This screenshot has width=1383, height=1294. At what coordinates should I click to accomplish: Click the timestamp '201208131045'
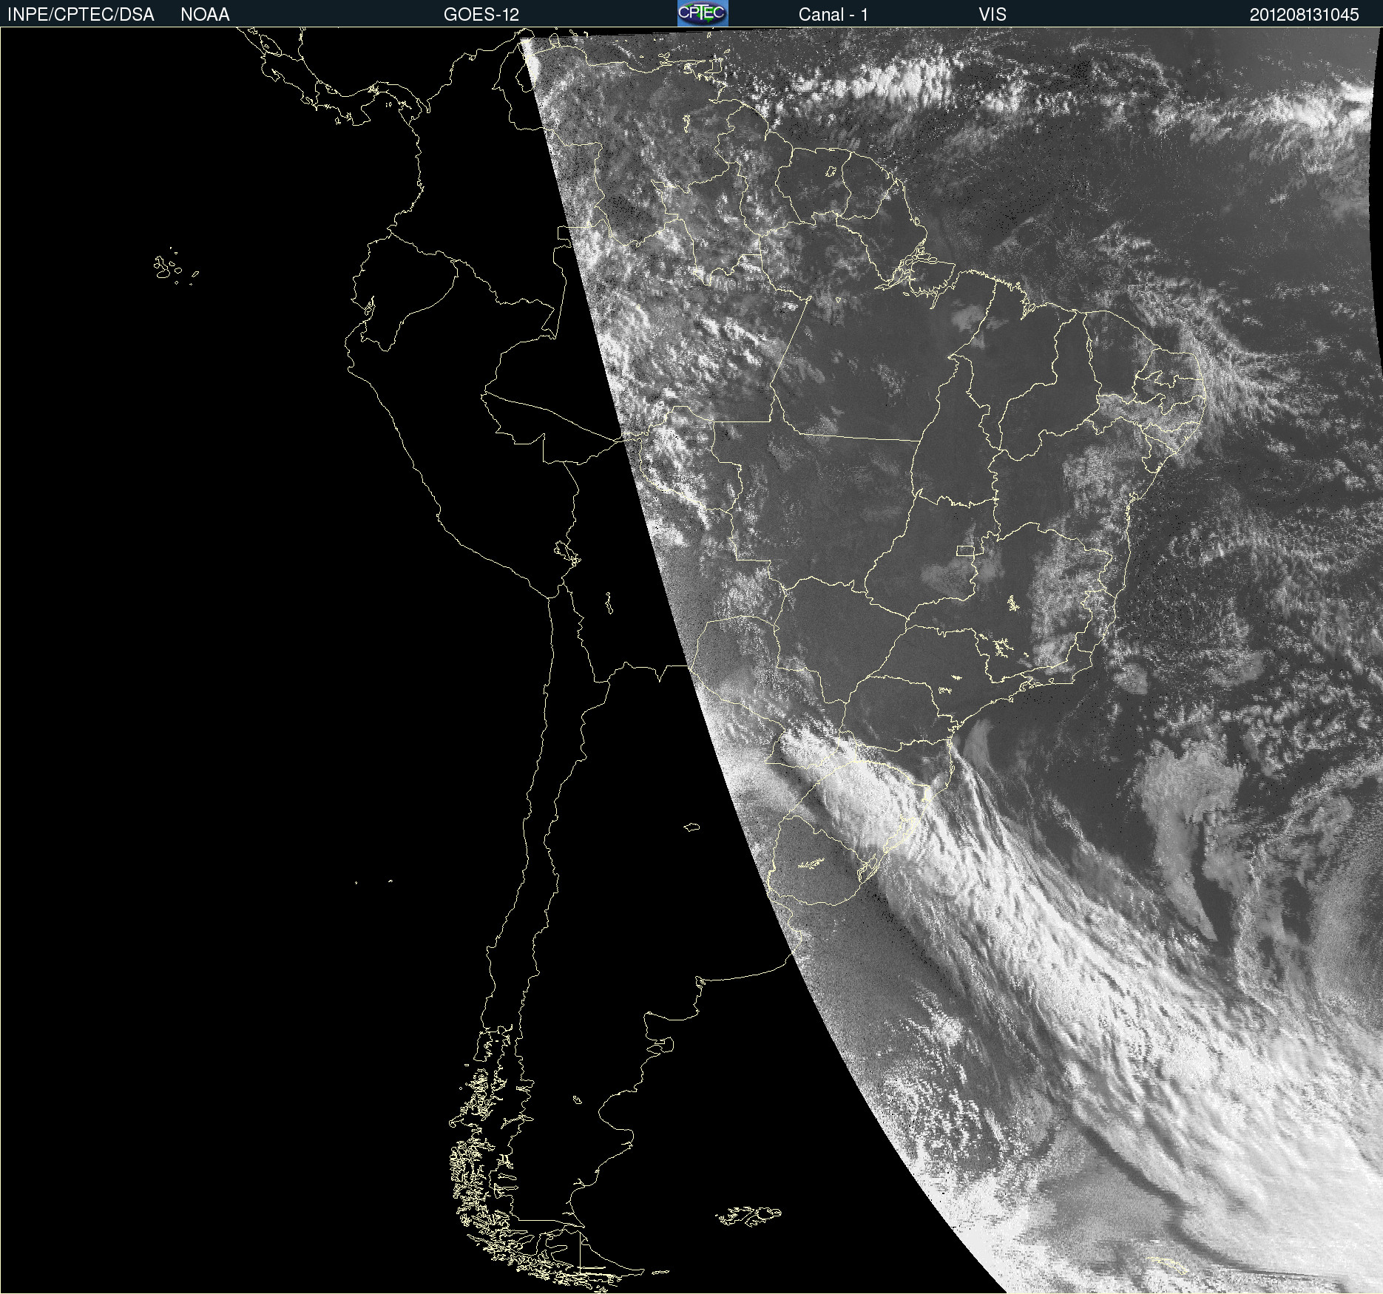pyautogui.click(x=1305, y=15)
